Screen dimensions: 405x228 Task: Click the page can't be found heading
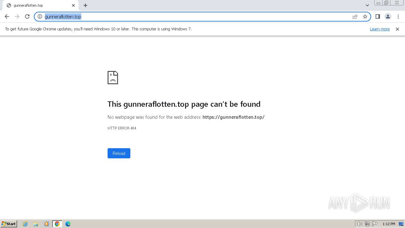[184, 104]
